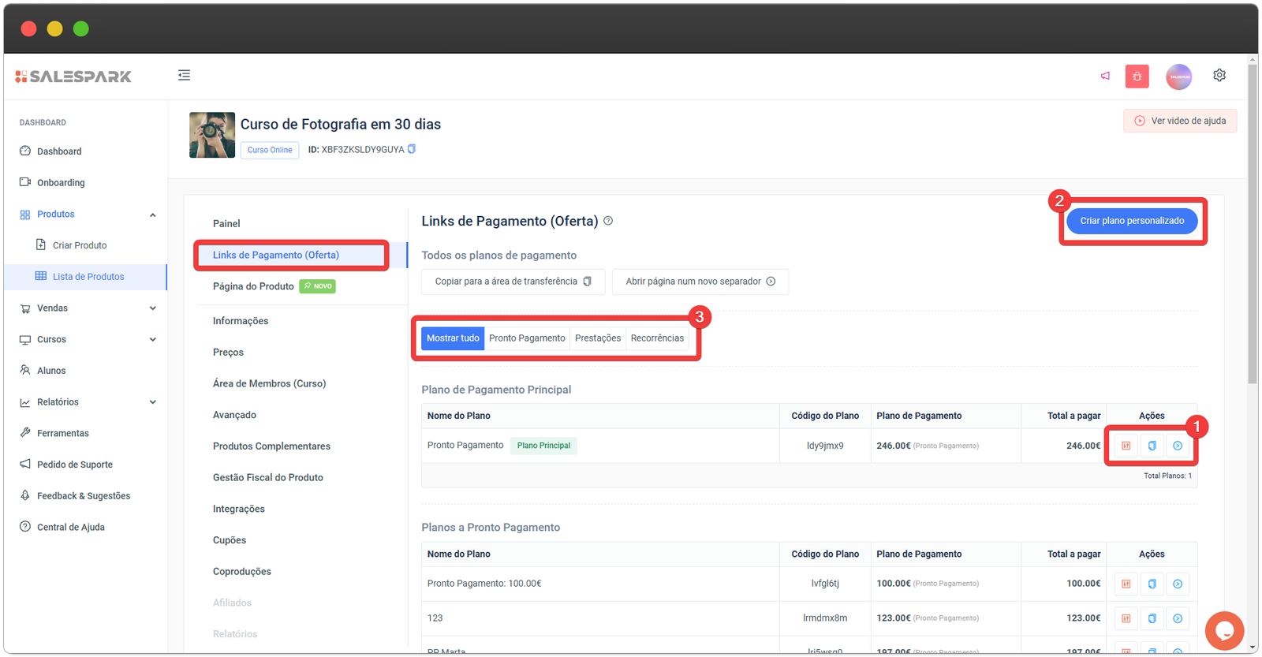1262x657 pixels.
Task: Collapse the Produtos sidebar section
Action: pyautogui.click(x=153, y=215)
